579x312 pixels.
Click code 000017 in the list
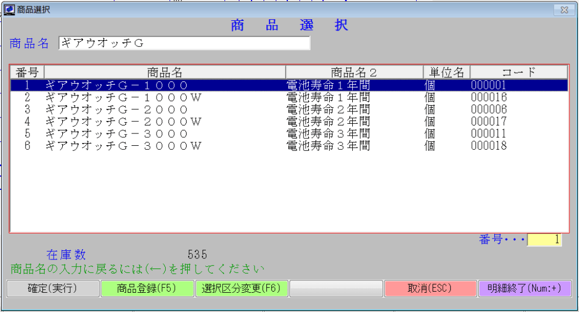point(489,122)
